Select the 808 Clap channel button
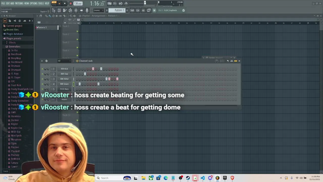This screenshot has width=323, height=182. (64, 74)
